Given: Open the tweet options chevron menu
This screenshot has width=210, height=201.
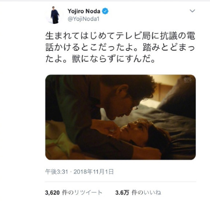Looking at the screenshot, I should [192, 11].
